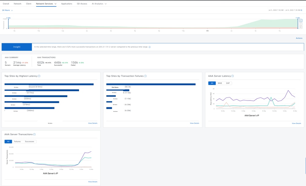Screen dimensions: 306x186
Task: Click the 517ms latency site bar
Action: [x=42, y=90]
